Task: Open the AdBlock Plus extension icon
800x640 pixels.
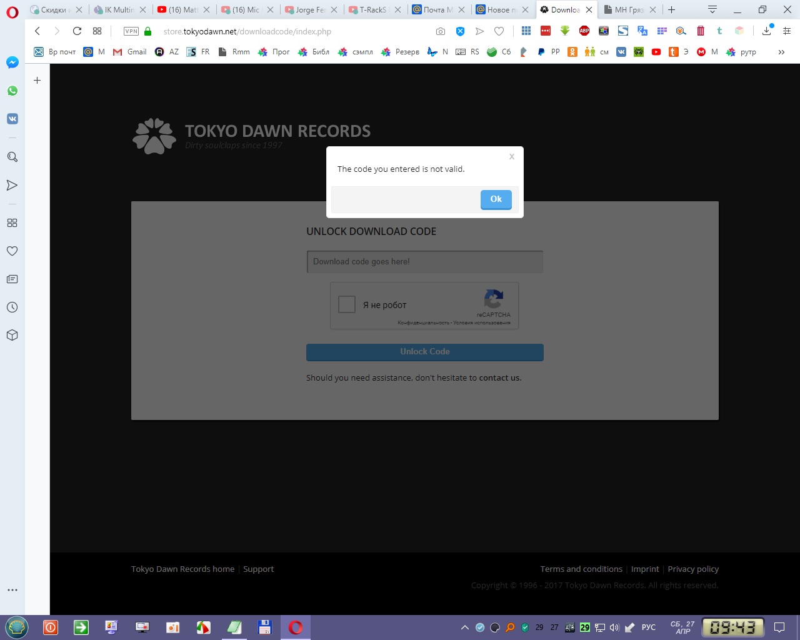Action: tap(584, 31)
